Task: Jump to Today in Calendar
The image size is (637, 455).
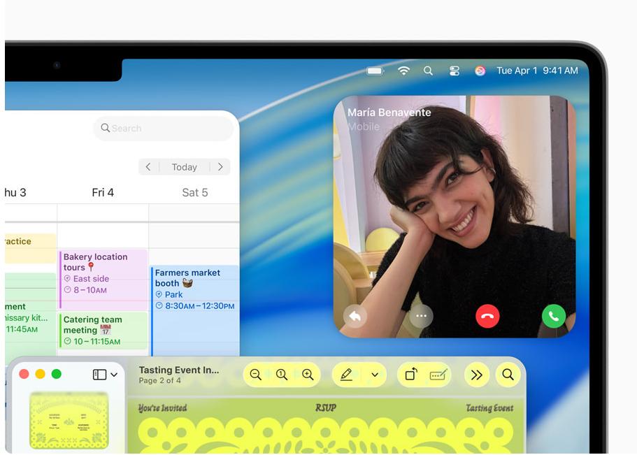Action: tap(184, 167)
